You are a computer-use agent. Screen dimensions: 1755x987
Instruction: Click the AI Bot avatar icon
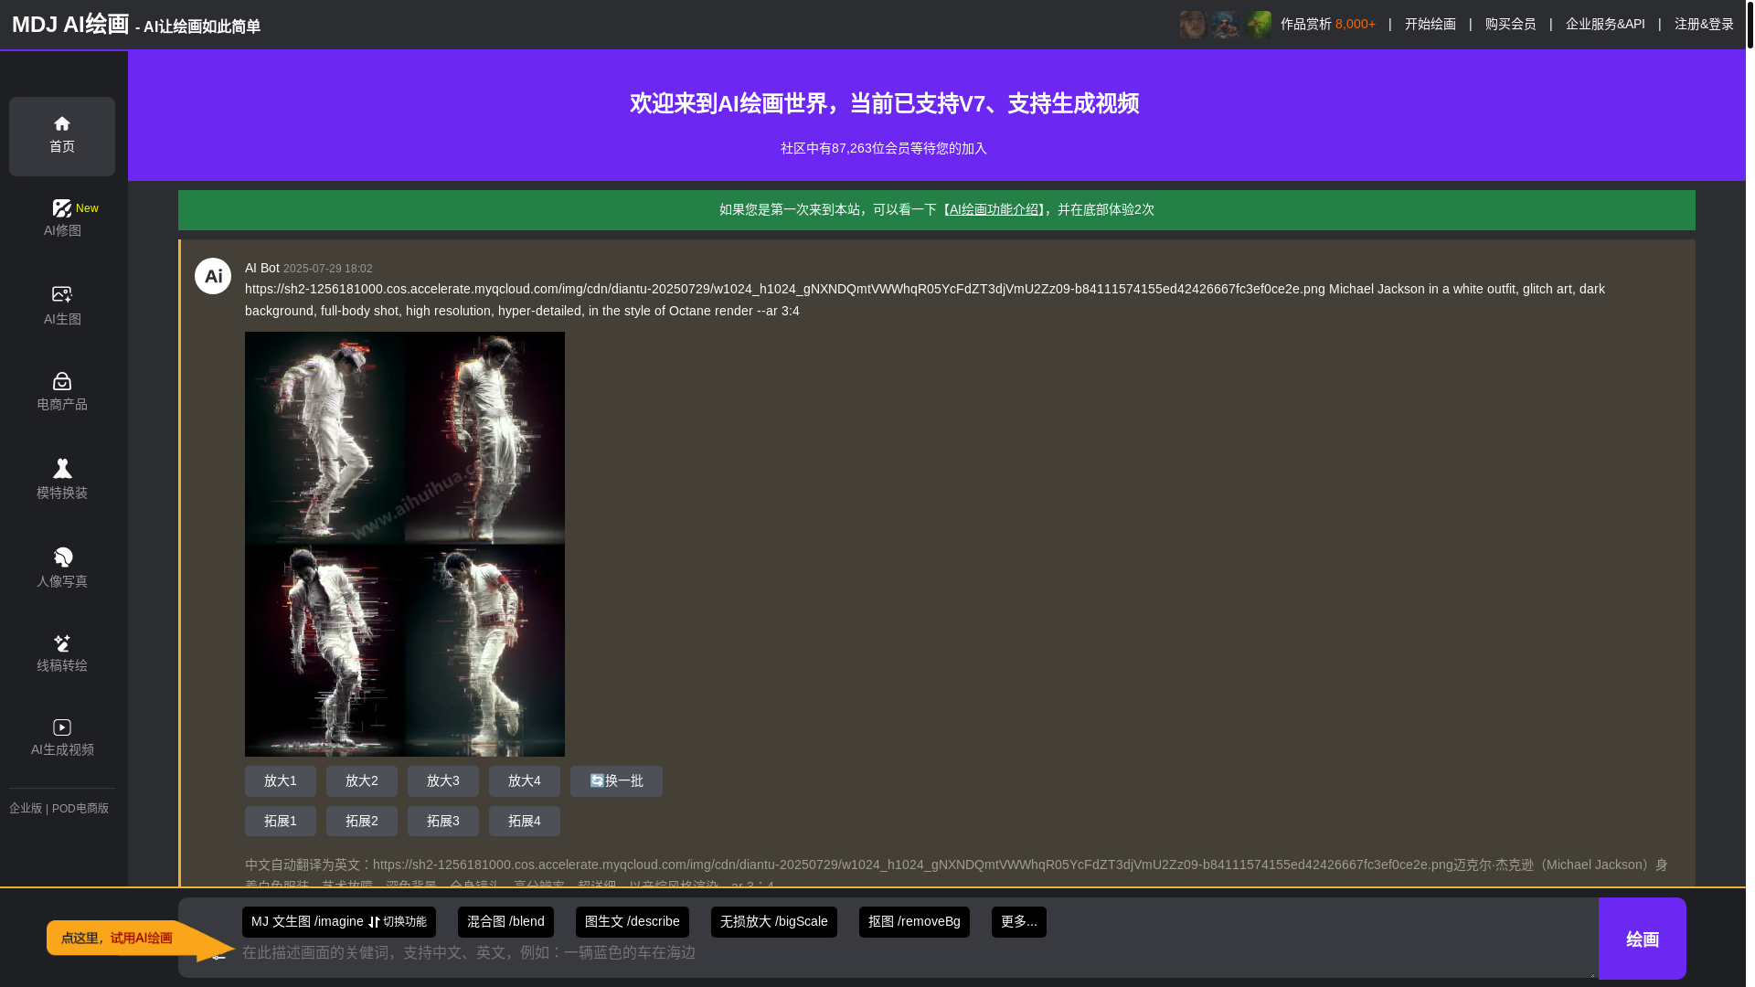coord(213,276)
